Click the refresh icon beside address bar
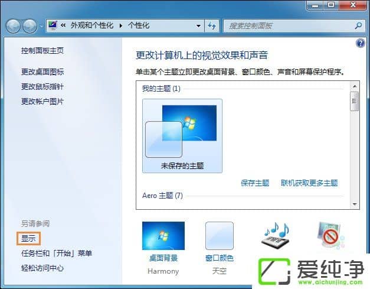370x289 pixels. [212, 25]
